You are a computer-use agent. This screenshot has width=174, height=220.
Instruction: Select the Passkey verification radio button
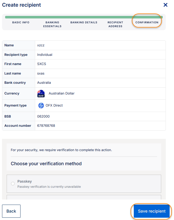[13, 184]
